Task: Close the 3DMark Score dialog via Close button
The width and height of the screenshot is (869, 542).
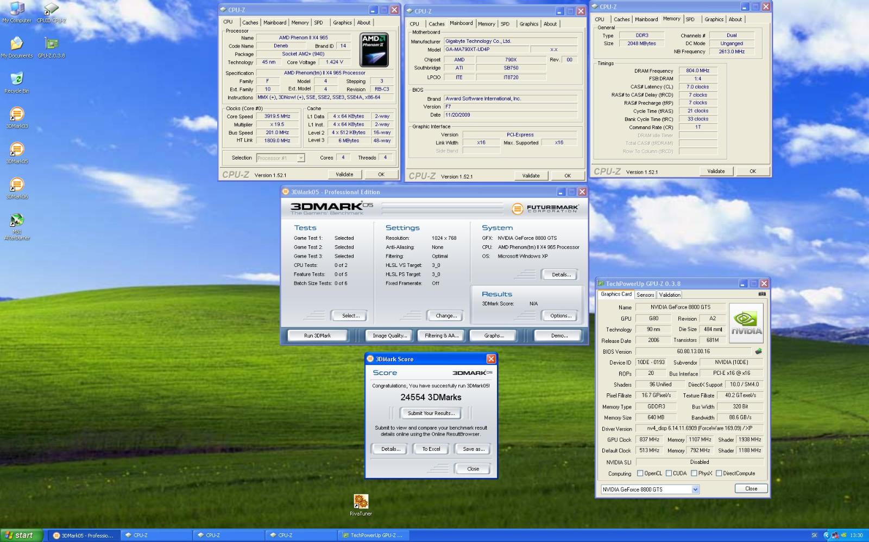Action: click(x=473, y=469)
